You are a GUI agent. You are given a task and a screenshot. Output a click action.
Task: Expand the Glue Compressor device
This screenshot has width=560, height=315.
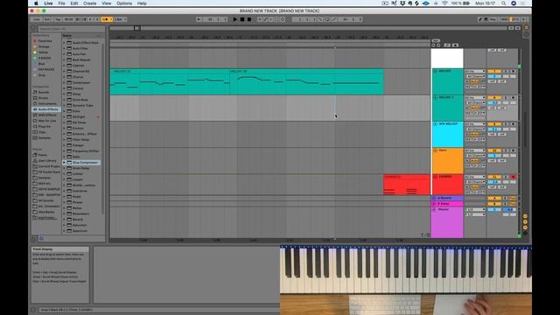click(64, 163)
